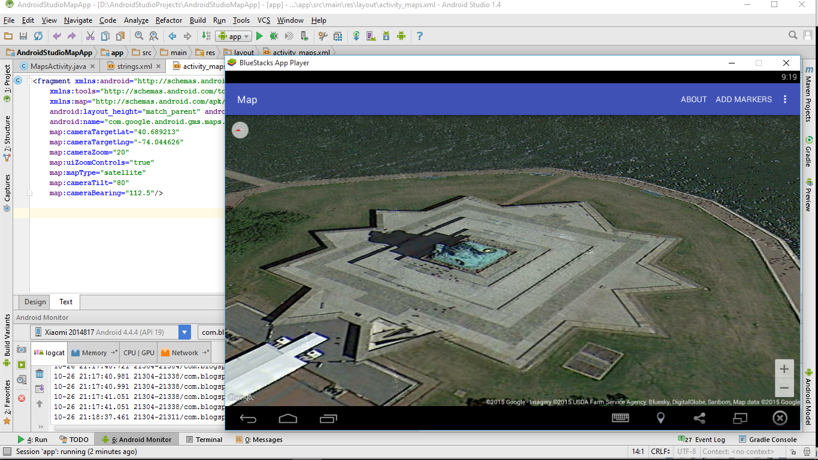Click the BlueStacks share icon
This screenshot has width=818, height=460.
click(699, 418)
